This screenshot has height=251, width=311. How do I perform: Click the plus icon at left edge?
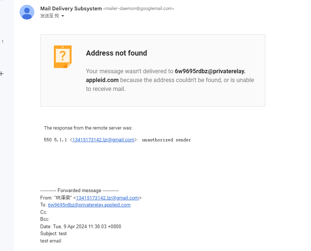coord(1,74)
